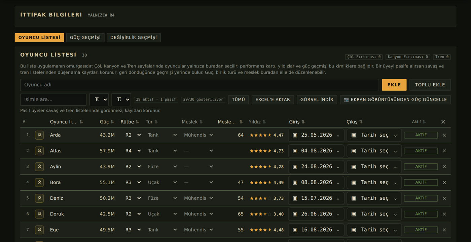The width and height of the screenshot is (471, 242).
Task: Open Atlas's entry date 04.08.2026 picker
Action: [x=316, y=151]
